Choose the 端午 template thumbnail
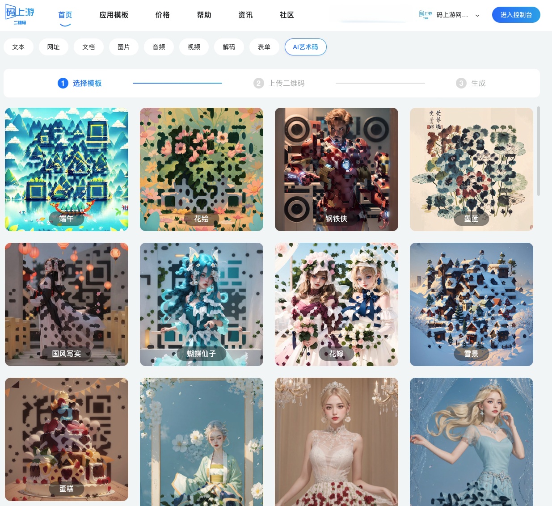552x506 pixels. pyautogui.click(x=67, y=169)
